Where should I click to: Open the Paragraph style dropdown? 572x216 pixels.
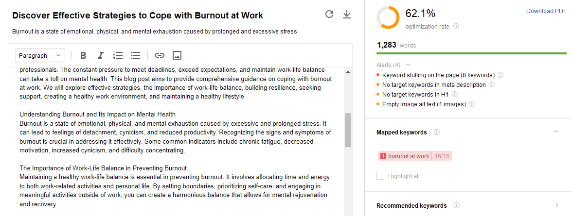tap(40, 55)
